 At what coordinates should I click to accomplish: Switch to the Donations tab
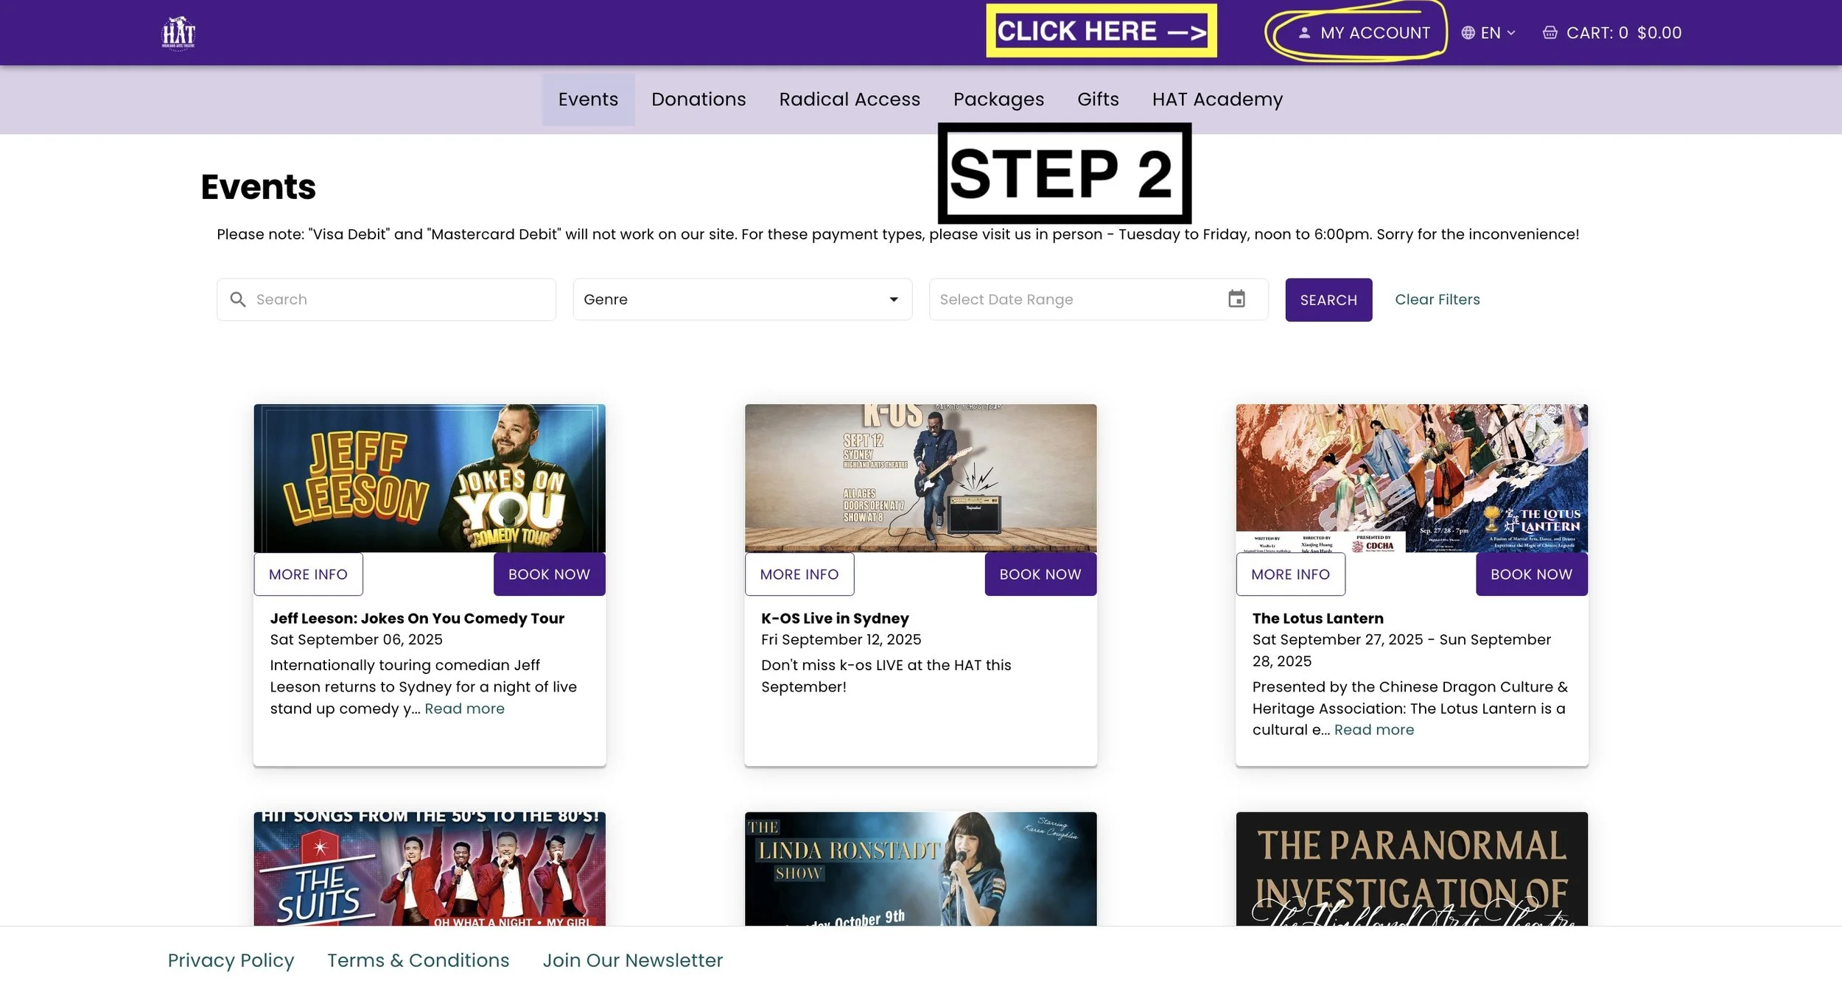(x=698, y=99)
